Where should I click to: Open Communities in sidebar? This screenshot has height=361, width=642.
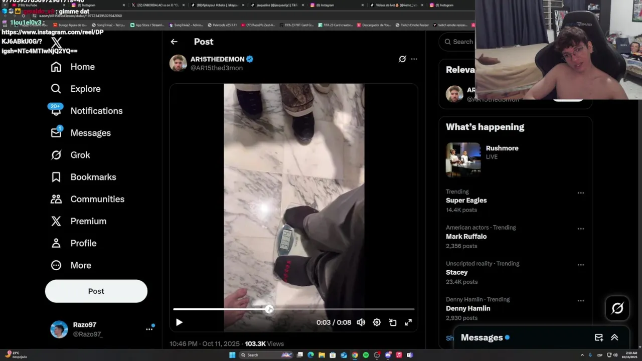87,199
